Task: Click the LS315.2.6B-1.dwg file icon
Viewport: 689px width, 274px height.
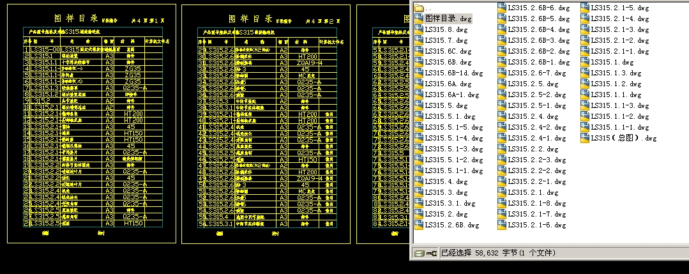Action: (x=502, y=62)
